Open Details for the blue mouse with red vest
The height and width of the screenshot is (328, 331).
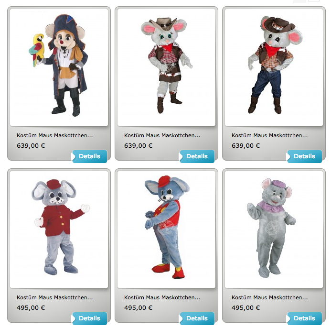pos(197,318)
